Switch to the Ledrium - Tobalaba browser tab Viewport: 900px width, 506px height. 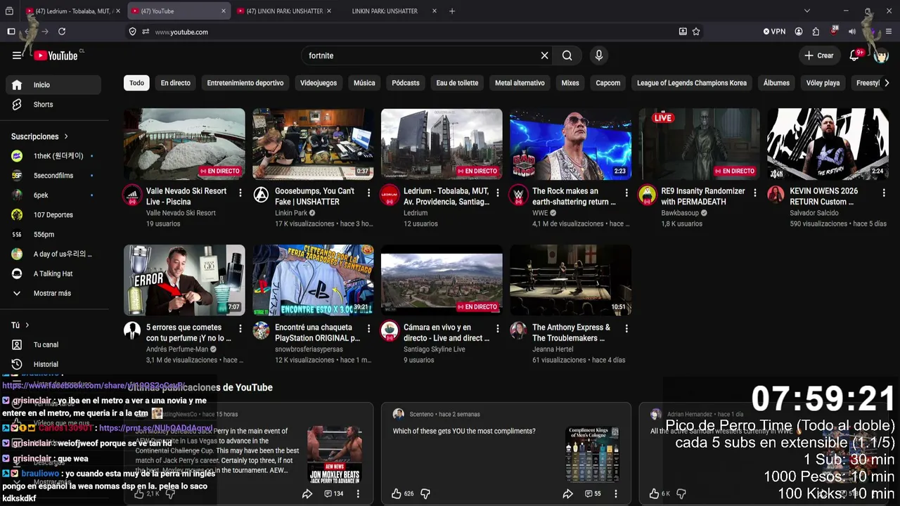coord(73,11)
